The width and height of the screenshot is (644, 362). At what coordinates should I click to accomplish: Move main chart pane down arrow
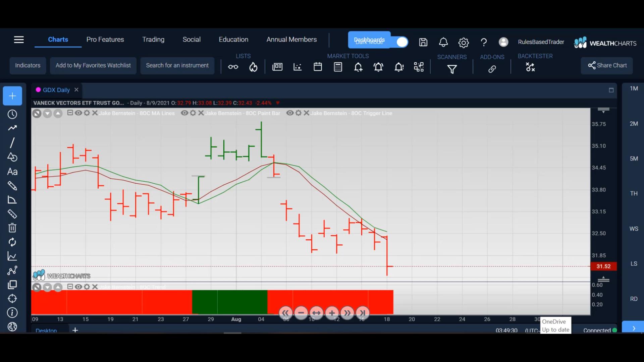(47, 114)
